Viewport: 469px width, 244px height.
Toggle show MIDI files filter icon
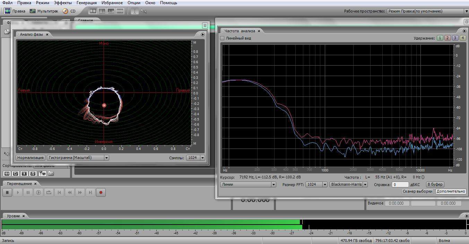pyautogui.click(x=33, y=174)
